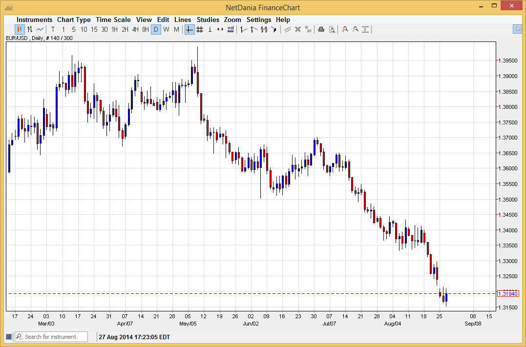The height and width of the screenshot is (347, 526).
Task: Select the candlestick chart type icon
Action: [x=20, y=30]
